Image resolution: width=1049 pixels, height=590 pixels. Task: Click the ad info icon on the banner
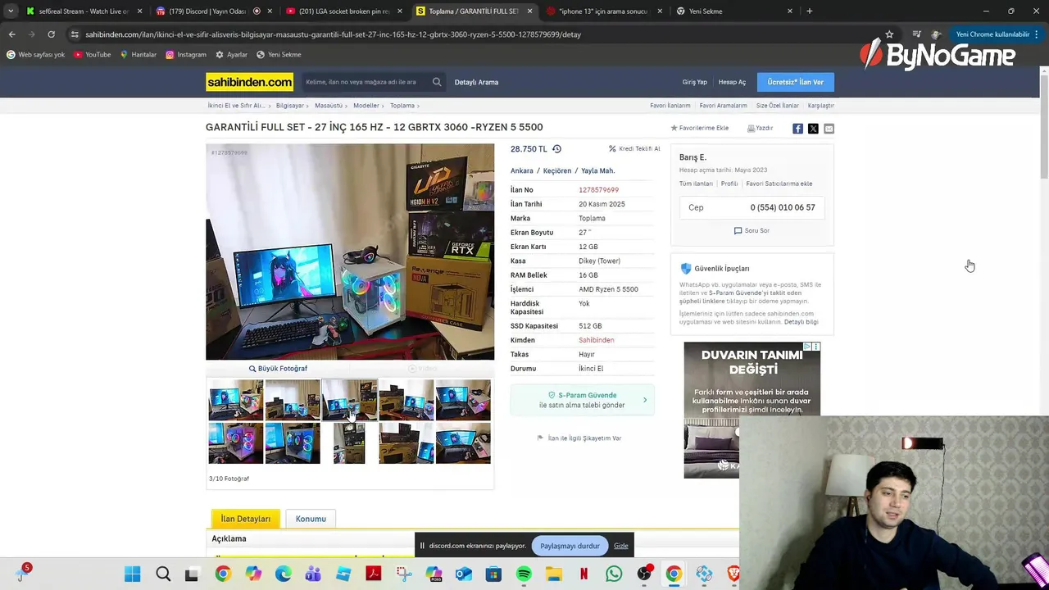point(807,347)
